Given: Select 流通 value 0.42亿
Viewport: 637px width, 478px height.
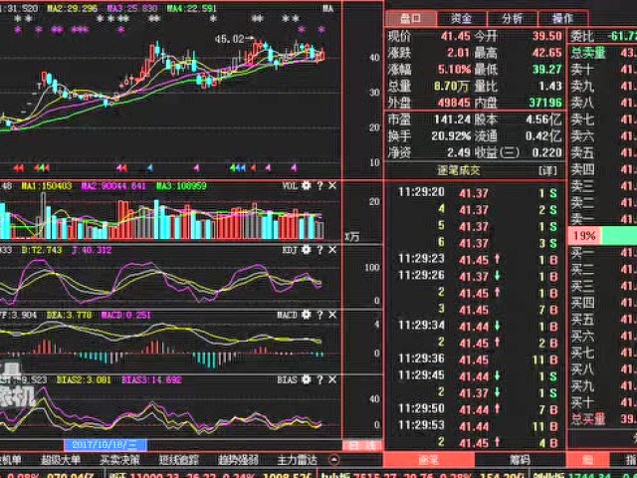Looking at the screenshot, I should coord(543,135).
